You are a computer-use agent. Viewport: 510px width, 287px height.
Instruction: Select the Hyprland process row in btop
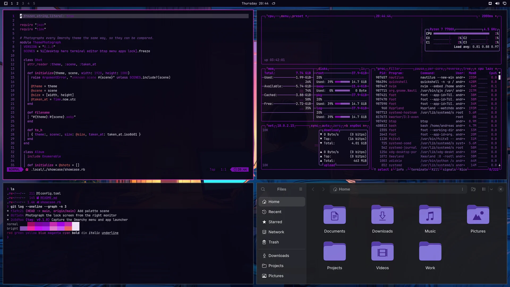436,108
